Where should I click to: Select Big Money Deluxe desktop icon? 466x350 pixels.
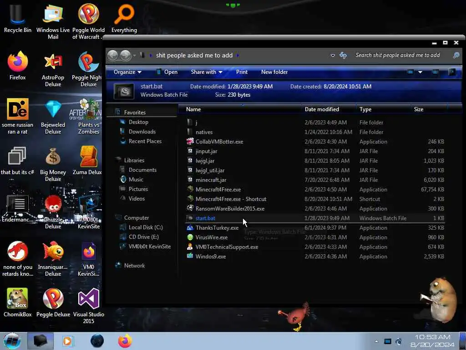(x=53, y=164)
